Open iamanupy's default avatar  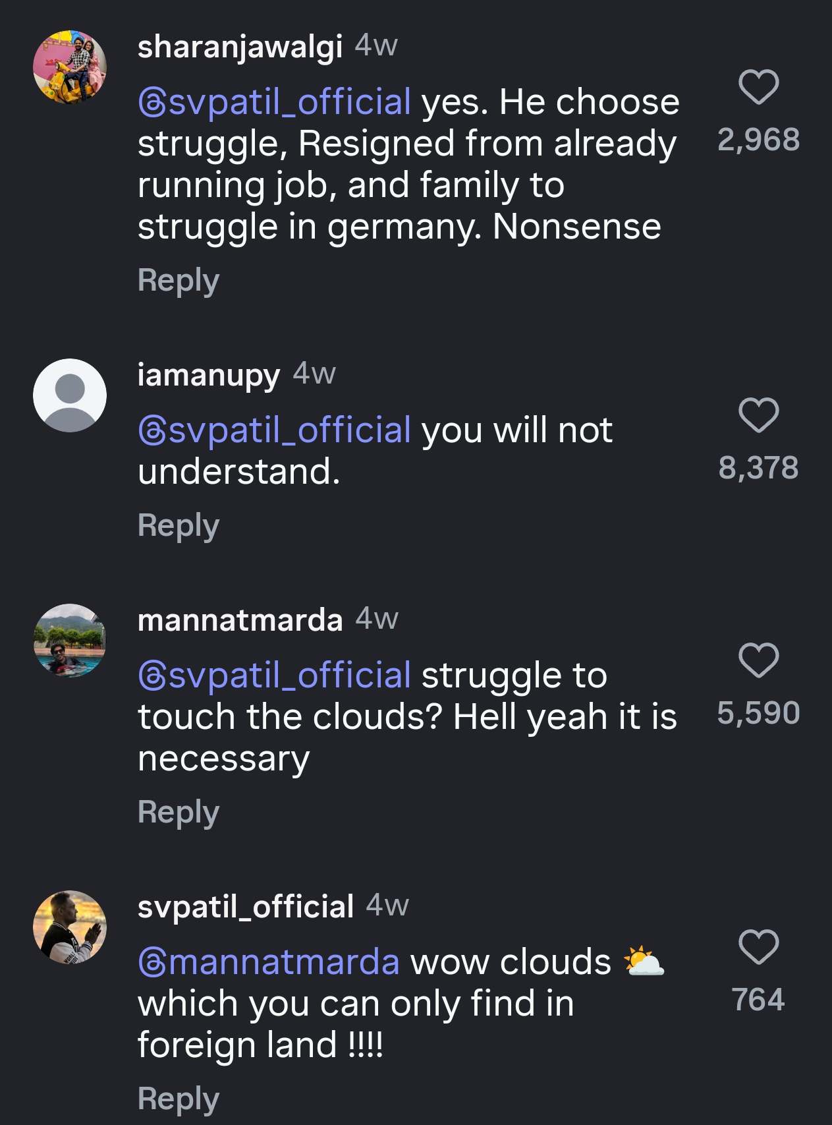[70, 395]
